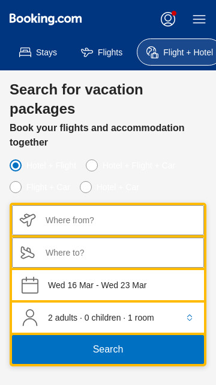The width and height of the screenshot is (216, 385).
Task: Open the Wed 16 Mar - Wed 23 Mar date picker
Action: 108,285
